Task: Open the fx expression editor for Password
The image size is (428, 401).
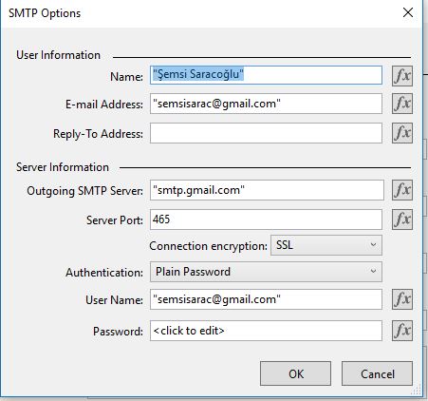Action: [x=402, y=331]
